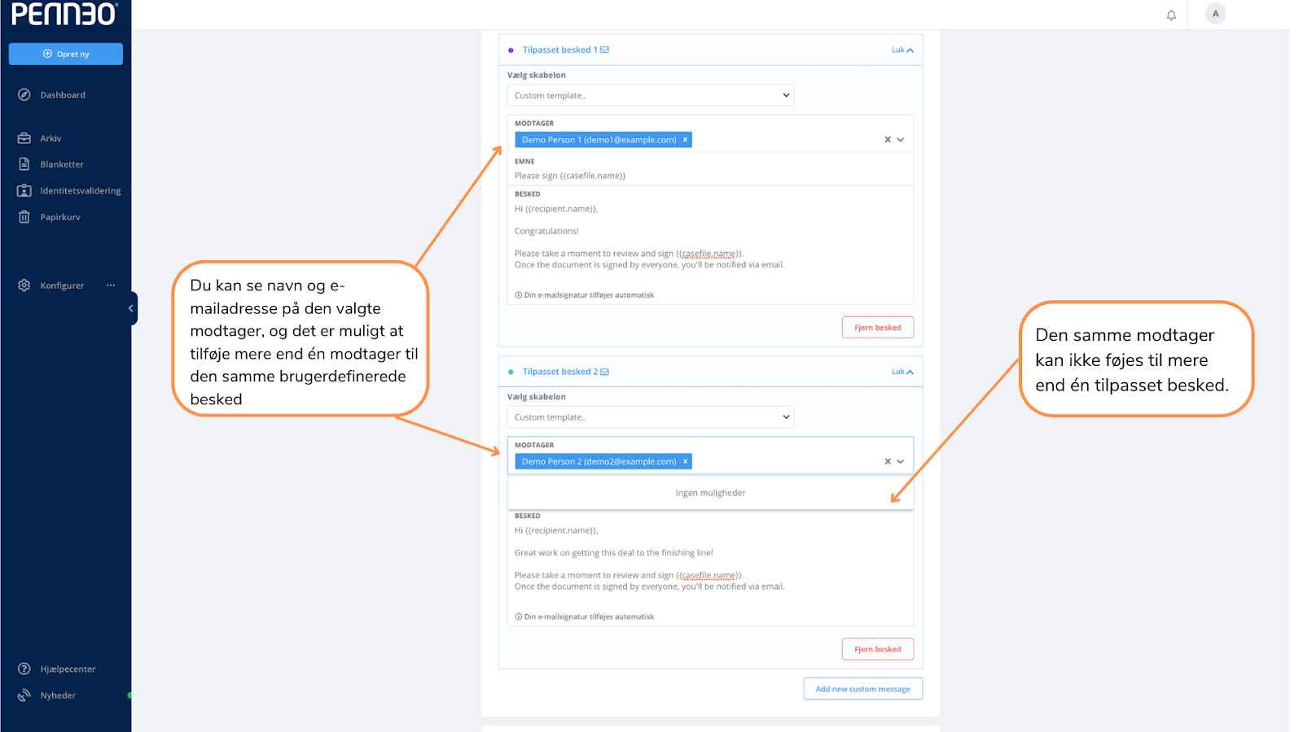The width and height of the screenshot is (1303, 732).
Task: Open Identitetsvalidering icon in sidebar
Action: pyautogui.click(x=24, y=190)
